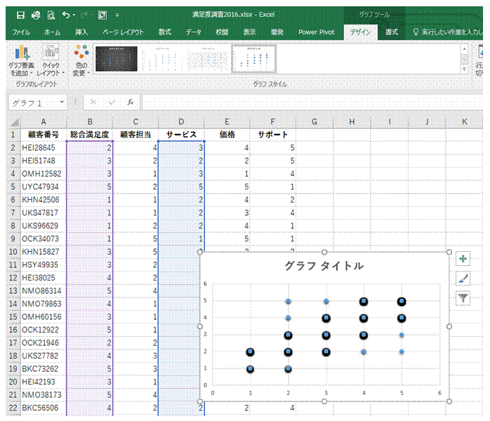
Task: Switch to the 数式 tab
Action: pyautogui.click(x=165, y=32)
